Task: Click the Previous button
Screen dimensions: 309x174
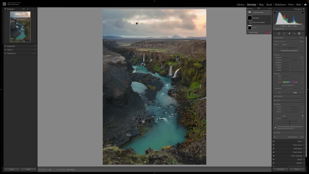Action: click(x=280, y=169)
